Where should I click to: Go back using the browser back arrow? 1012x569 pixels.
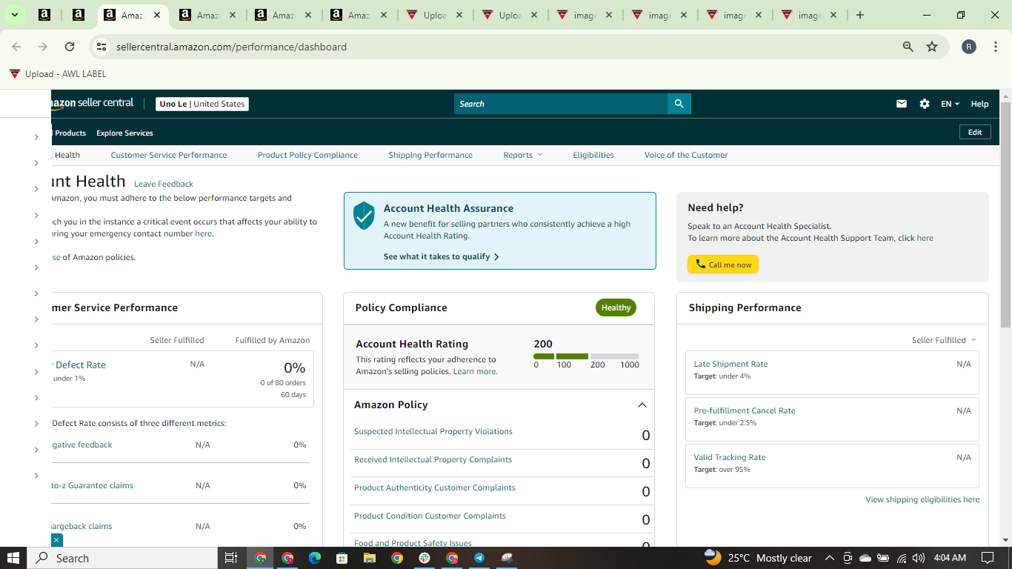(16, 47)
